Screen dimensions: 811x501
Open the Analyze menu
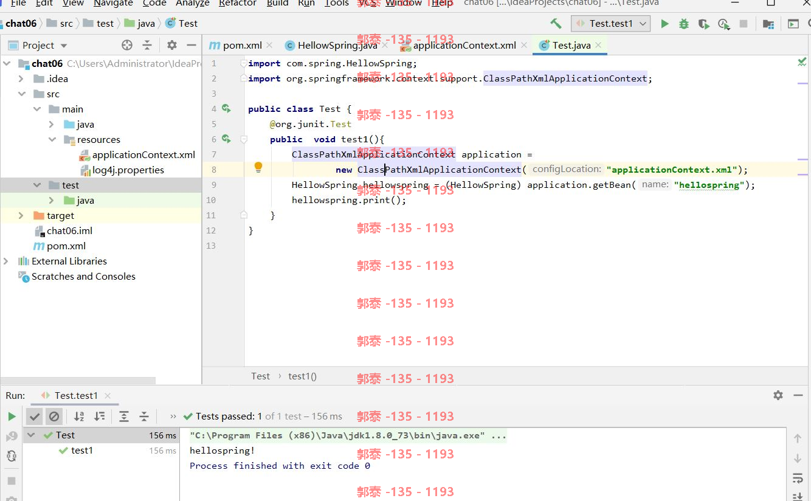193,3
